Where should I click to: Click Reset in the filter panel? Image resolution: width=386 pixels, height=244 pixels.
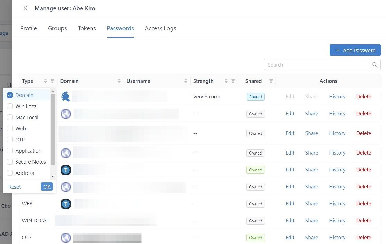point(14,187)
